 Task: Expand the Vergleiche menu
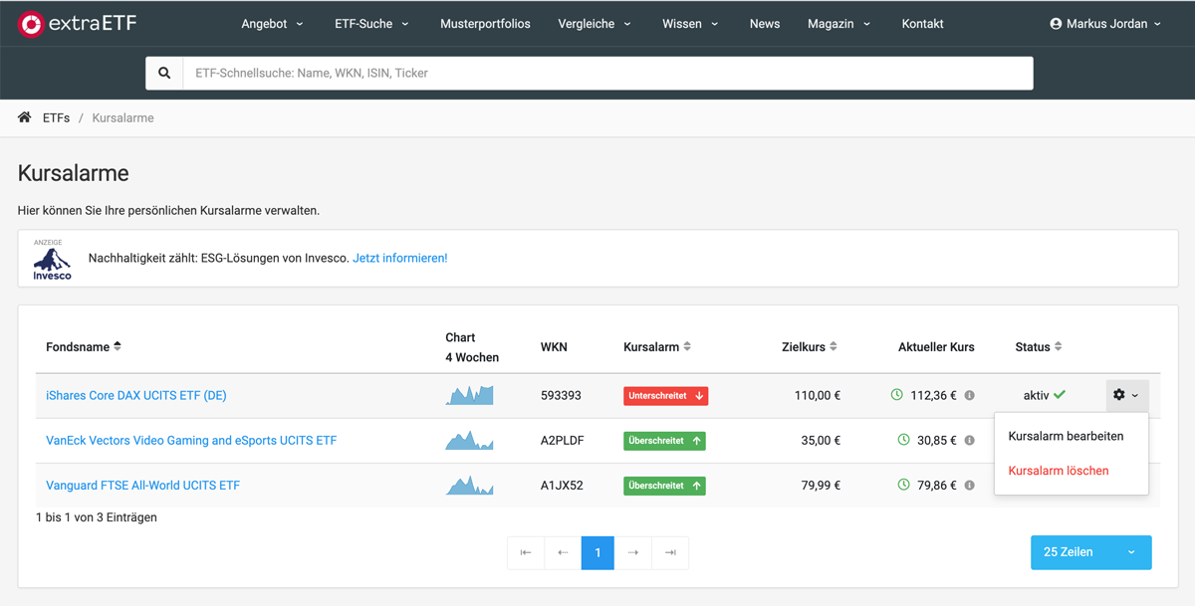click(x=595, y=24)
